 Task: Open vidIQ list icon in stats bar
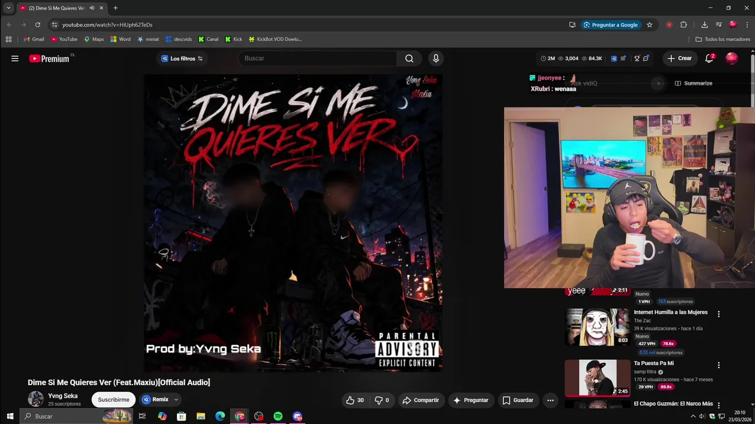click(x=623, y=58)
